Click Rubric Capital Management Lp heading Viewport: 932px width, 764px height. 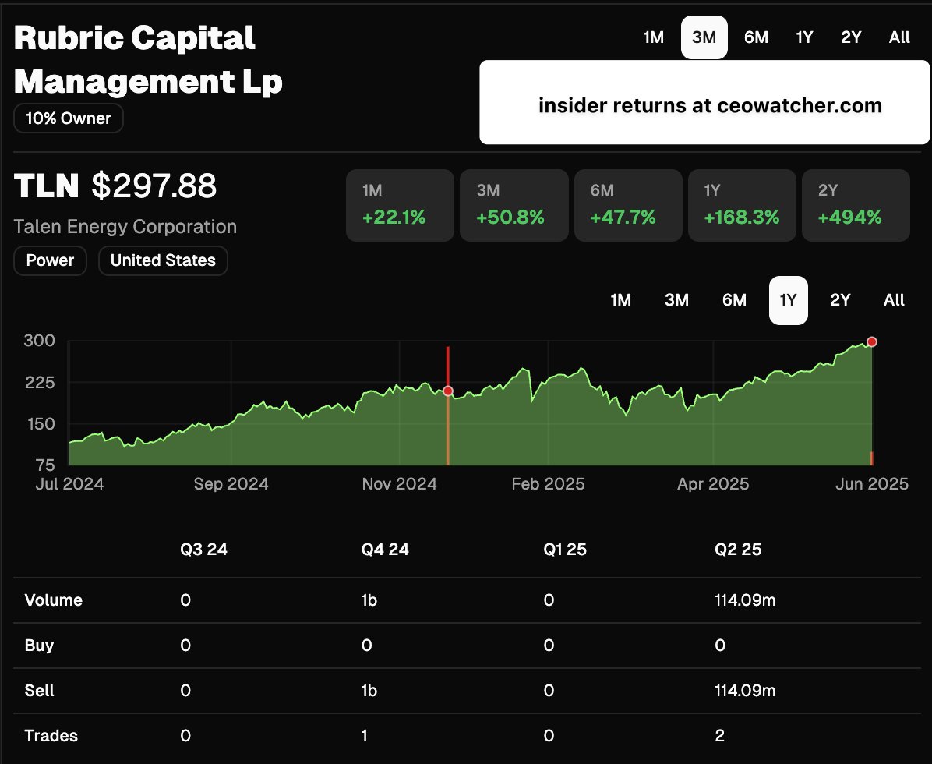pos(148,59)
